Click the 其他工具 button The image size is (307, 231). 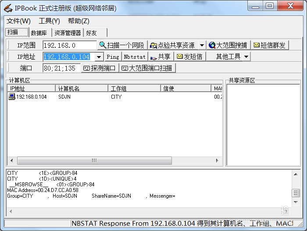point(225,57)
